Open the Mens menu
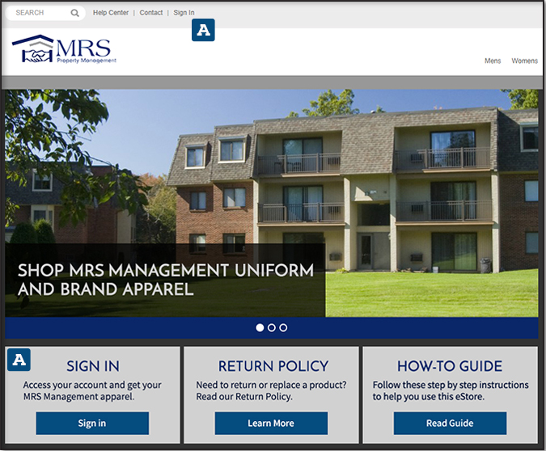Screen dimensions: 546x451 493,61
